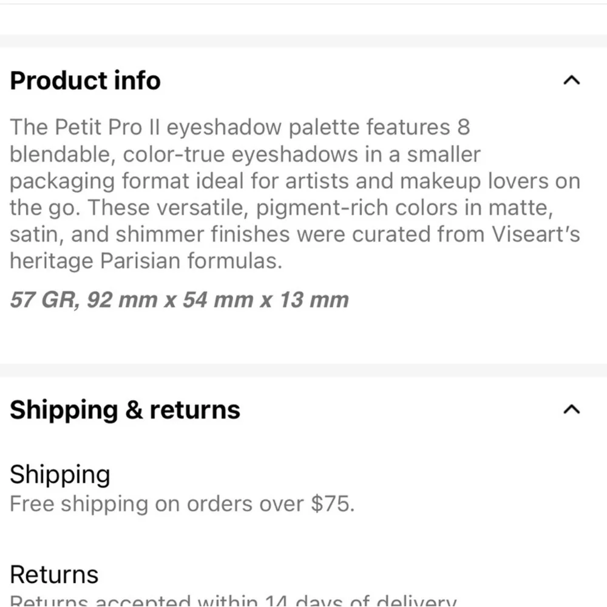Collapse the Product info section chevron
Image resolution: width=607 pixels, height=607 pixels.
pos(571,80)
